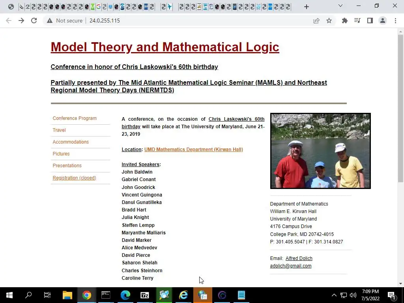This screenshot has width=404, height=303.
Task: Open Command Prompt from taskbar
Action: point(106,295)
